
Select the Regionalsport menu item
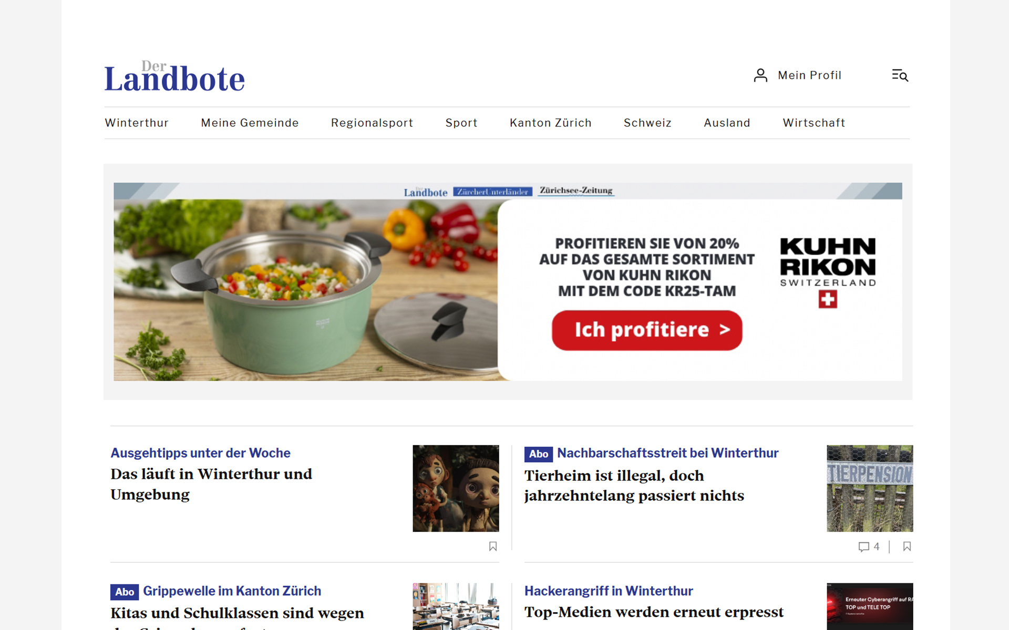click(x=372, y=123)
